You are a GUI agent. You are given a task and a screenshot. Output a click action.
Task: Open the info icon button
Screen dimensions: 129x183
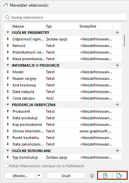pyautogui.click(x=92, y=176)
